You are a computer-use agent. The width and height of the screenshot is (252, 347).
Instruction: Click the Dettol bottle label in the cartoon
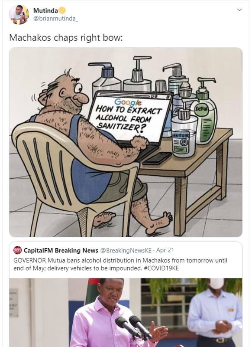pos(201,109)
